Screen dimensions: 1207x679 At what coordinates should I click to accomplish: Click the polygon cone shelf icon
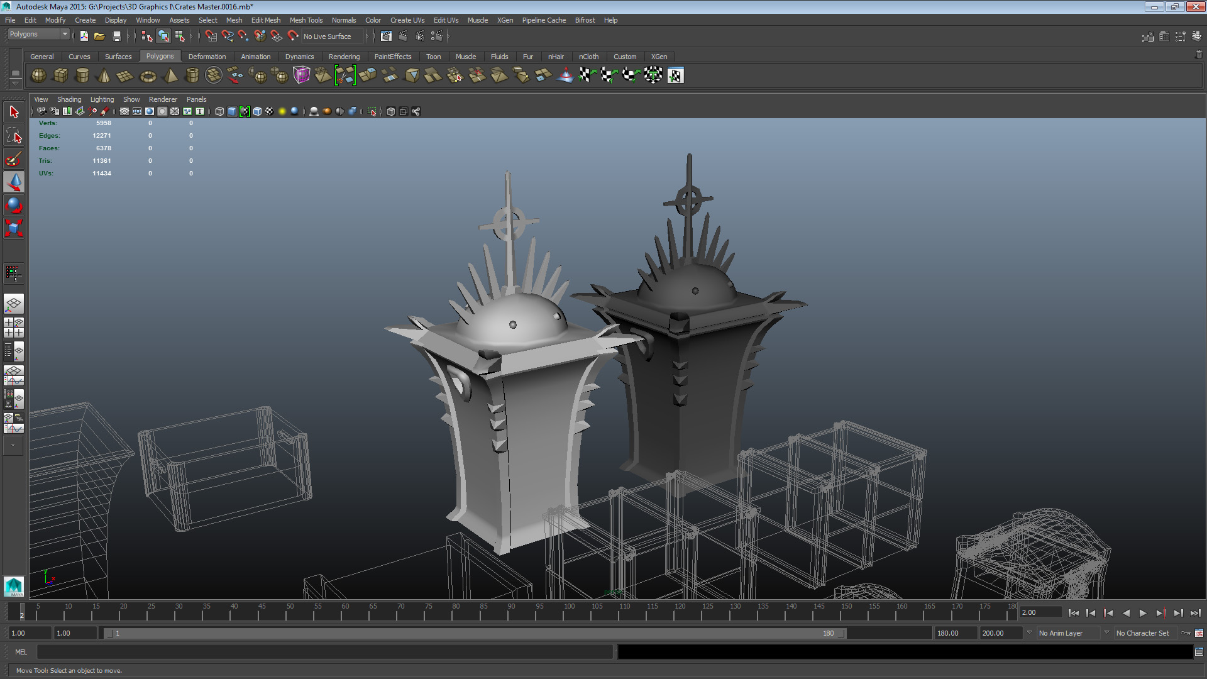104,75
